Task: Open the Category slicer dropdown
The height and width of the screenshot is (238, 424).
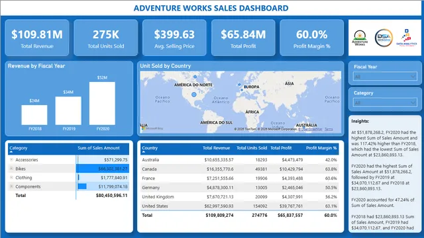Action: pos(385,103)
